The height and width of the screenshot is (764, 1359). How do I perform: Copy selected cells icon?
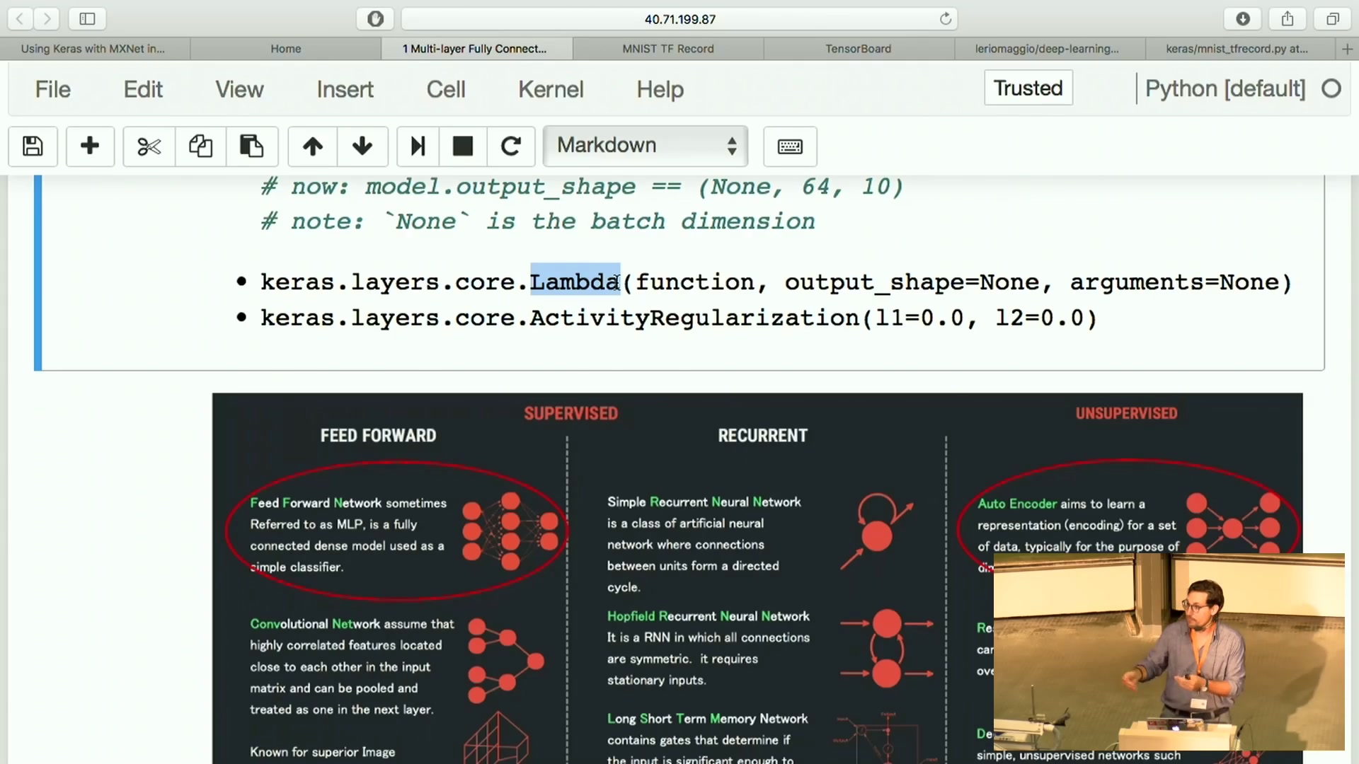[x=200, y=146]
